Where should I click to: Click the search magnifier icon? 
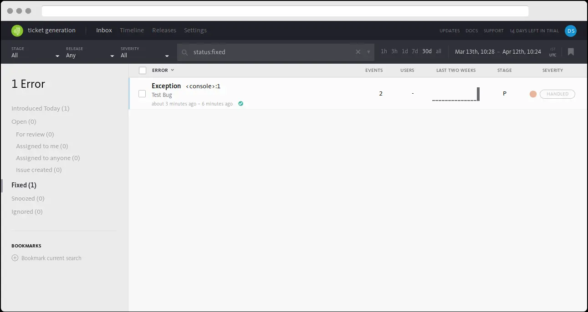pos(185,52)
